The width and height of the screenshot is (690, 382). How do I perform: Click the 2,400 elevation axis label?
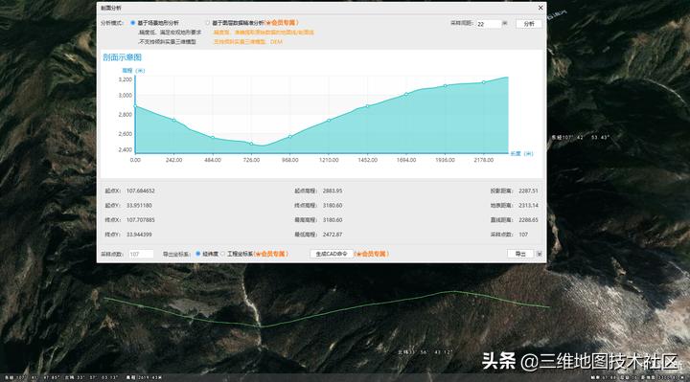coord(126,149)
